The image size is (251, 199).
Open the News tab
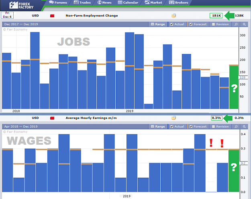pyautogui.click(x=104, y=2)
